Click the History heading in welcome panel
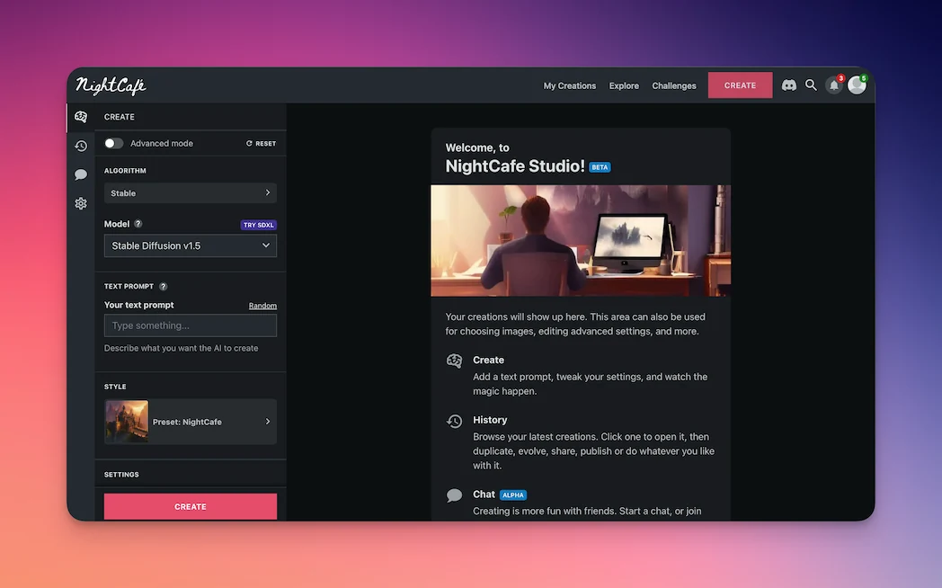Screen dimensions: 942x588 (x=490, y=420)
